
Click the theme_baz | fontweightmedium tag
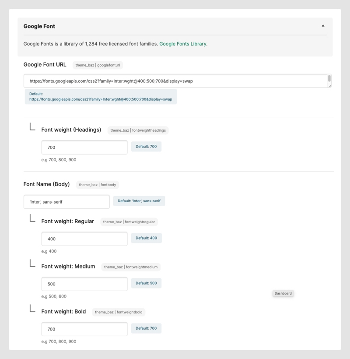tap(131, 267)
